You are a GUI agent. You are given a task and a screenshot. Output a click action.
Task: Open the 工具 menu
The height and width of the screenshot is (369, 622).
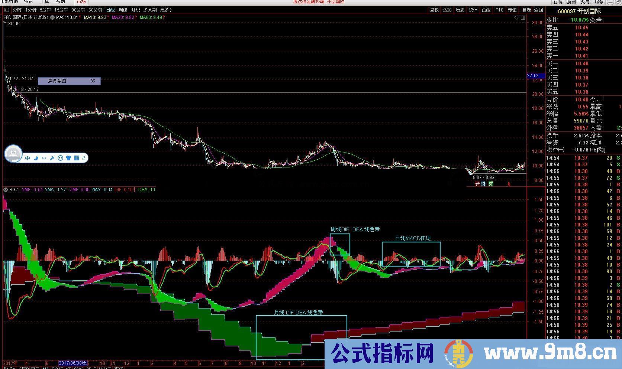[44, 2]
